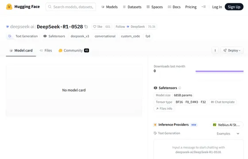Click the BF16 tensor type value
Viewport: 248px width, 159px height.
tap(179, 102)
